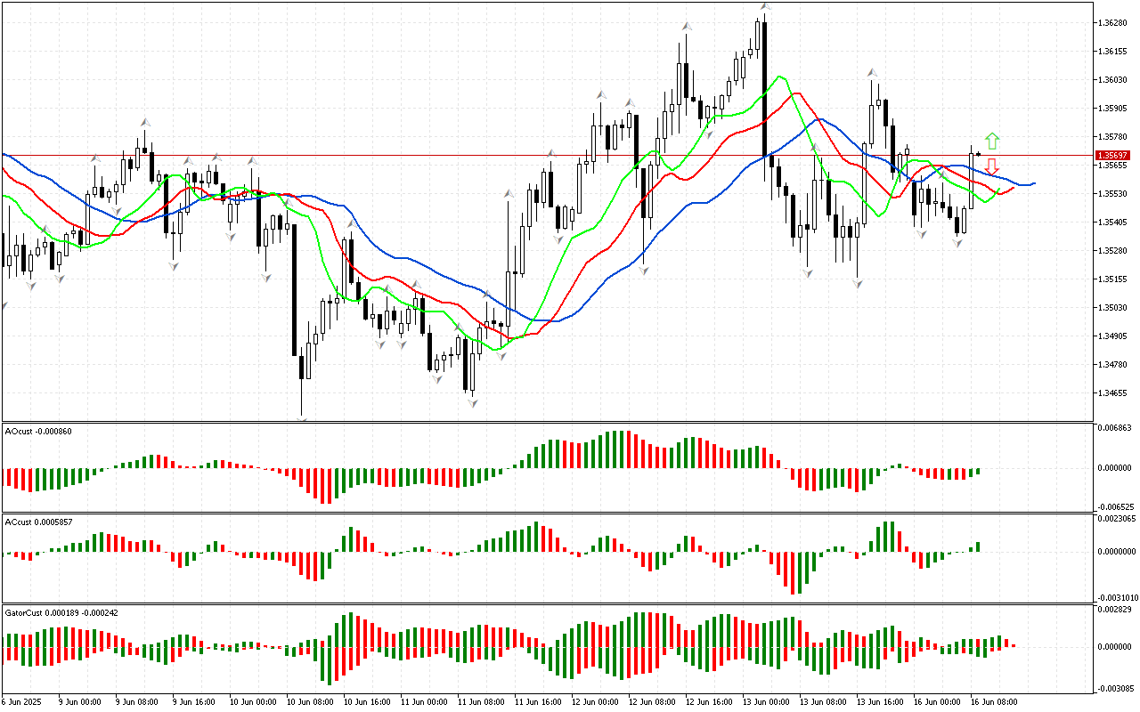The width and height of the screenshot is (1140, 712).
Task: Click the 6 Jun 2025 date label
Action: (23, 701)
